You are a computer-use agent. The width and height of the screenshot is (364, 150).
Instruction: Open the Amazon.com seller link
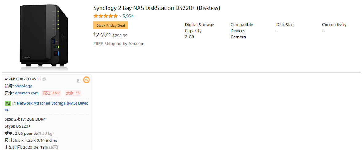[x=27, y=93]
